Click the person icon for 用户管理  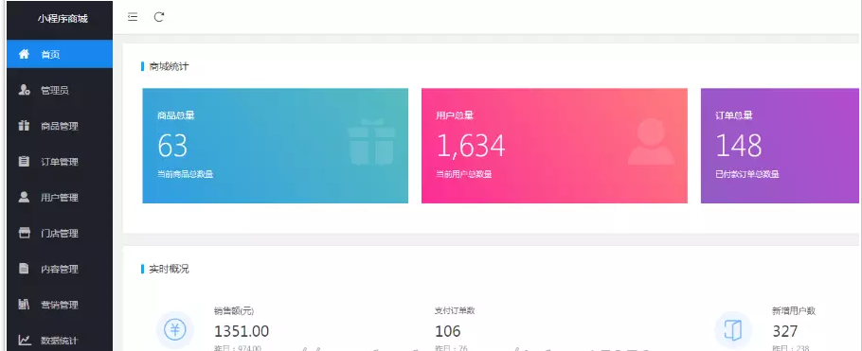(x=24, y=197)
